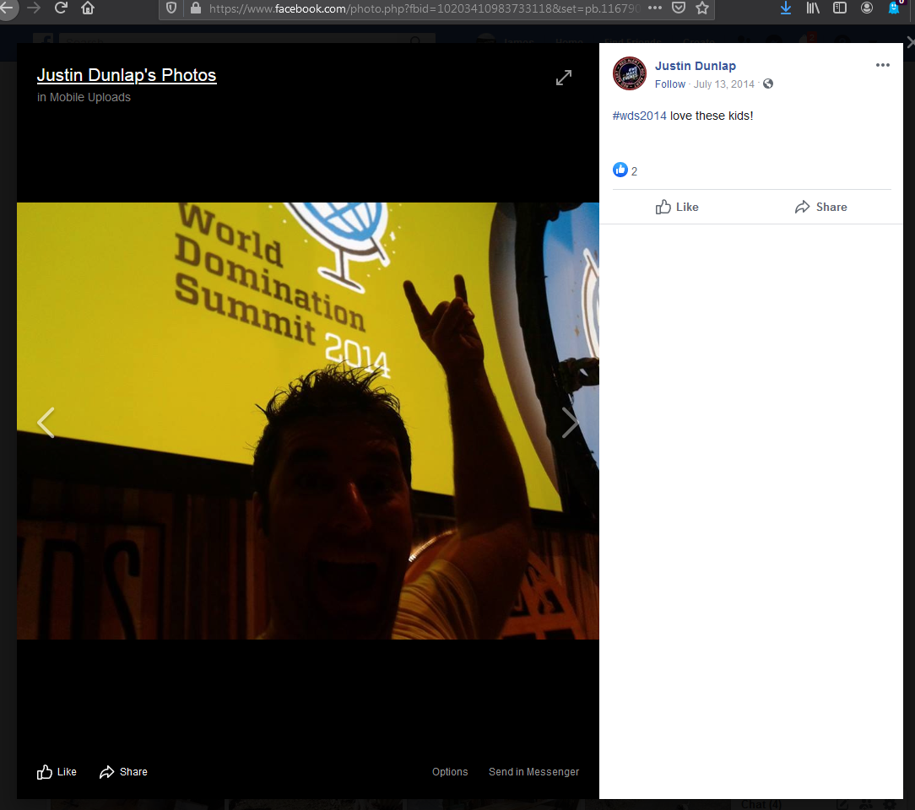This screenshot has width=915, height=810.
Task: Close the photo viewer with the X
Action: coord(910,42)
